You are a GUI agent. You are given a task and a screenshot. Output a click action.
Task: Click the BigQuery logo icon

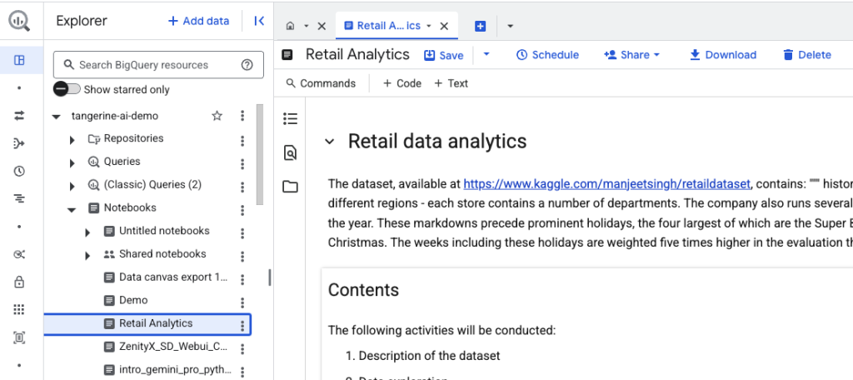pos(19,21)
